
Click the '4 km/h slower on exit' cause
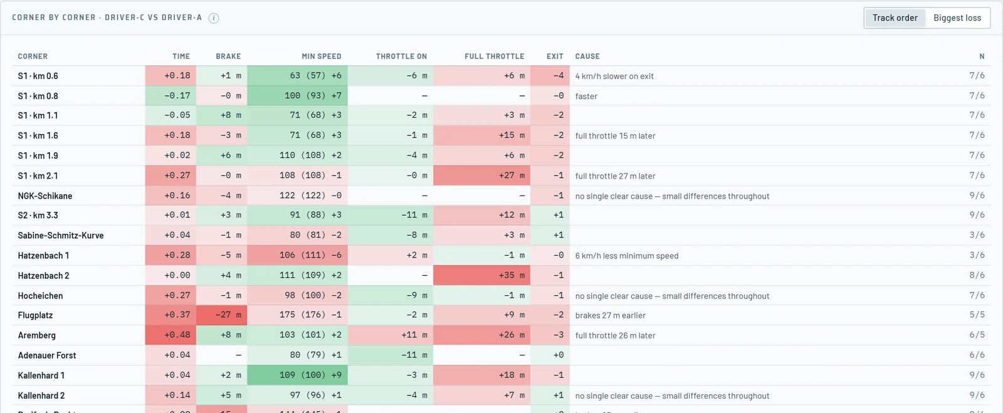click(614, 76)
